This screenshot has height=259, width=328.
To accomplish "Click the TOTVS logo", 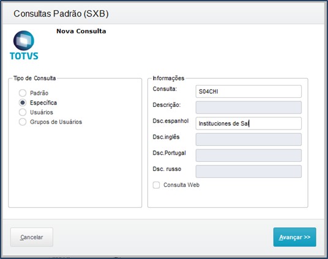I will (24, 45).
